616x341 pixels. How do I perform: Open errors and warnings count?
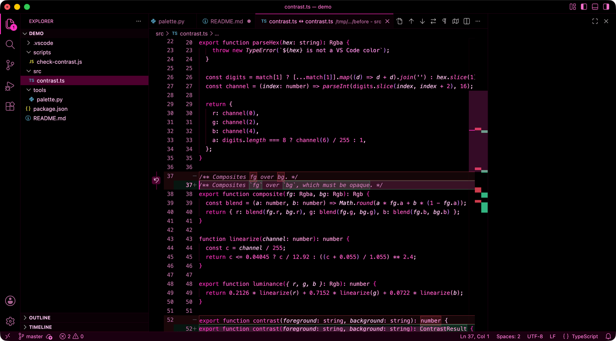71,336
